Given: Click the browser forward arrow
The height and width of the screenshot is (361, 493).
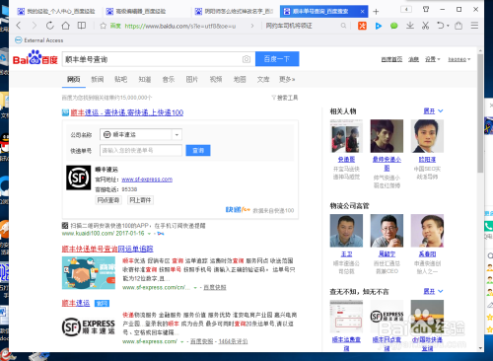Looking at the screenshot, I should click(x=34, y=26).
